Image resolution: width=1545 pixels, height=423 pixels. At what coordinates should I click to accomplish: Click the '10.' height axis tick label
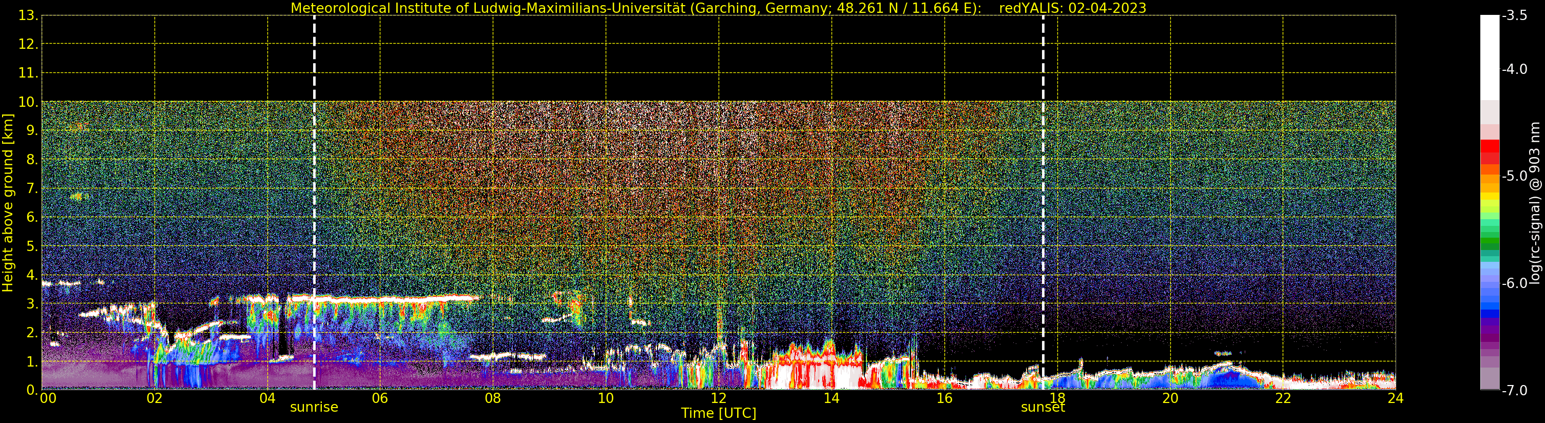click(x=28, y=102)
